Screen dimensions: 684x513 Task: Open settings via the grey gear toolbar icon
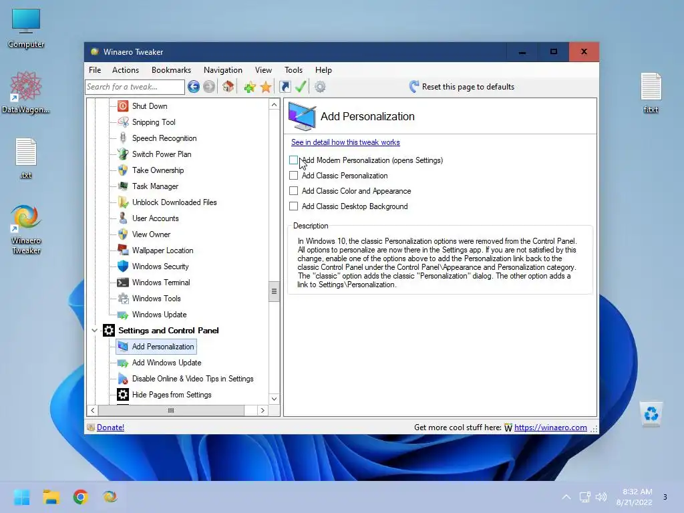[x=320, y=87]
